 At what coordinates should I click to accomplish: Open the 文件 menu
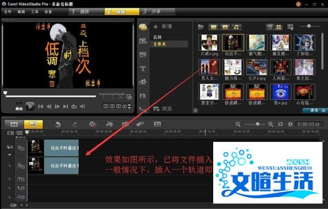(8, 11)
